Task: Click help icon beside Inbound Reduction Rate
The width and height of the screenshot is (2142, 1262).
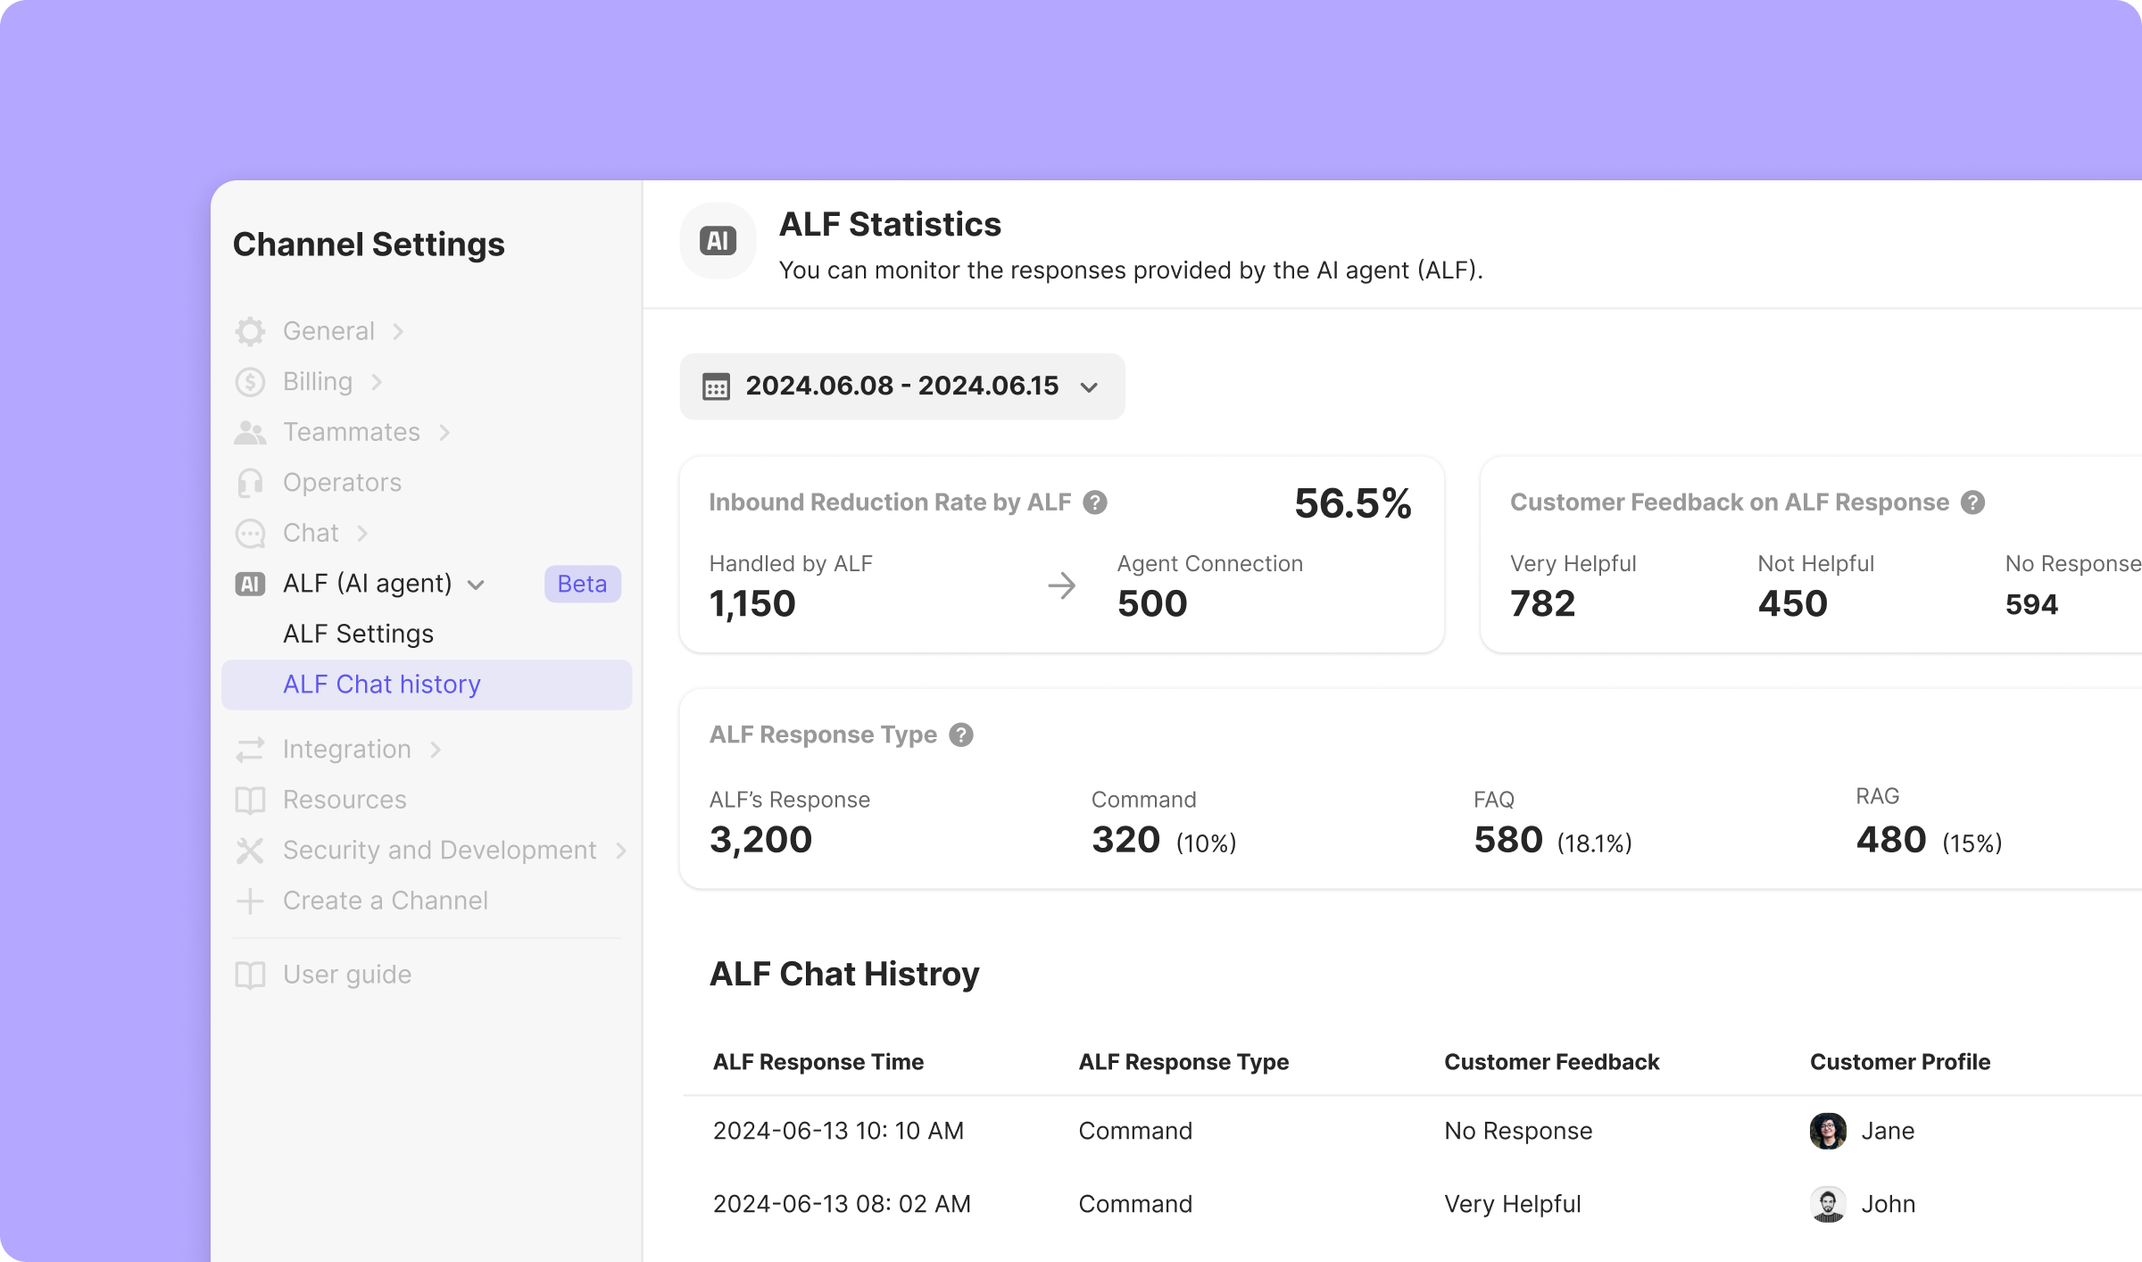Action: [x=1095, y=502]
